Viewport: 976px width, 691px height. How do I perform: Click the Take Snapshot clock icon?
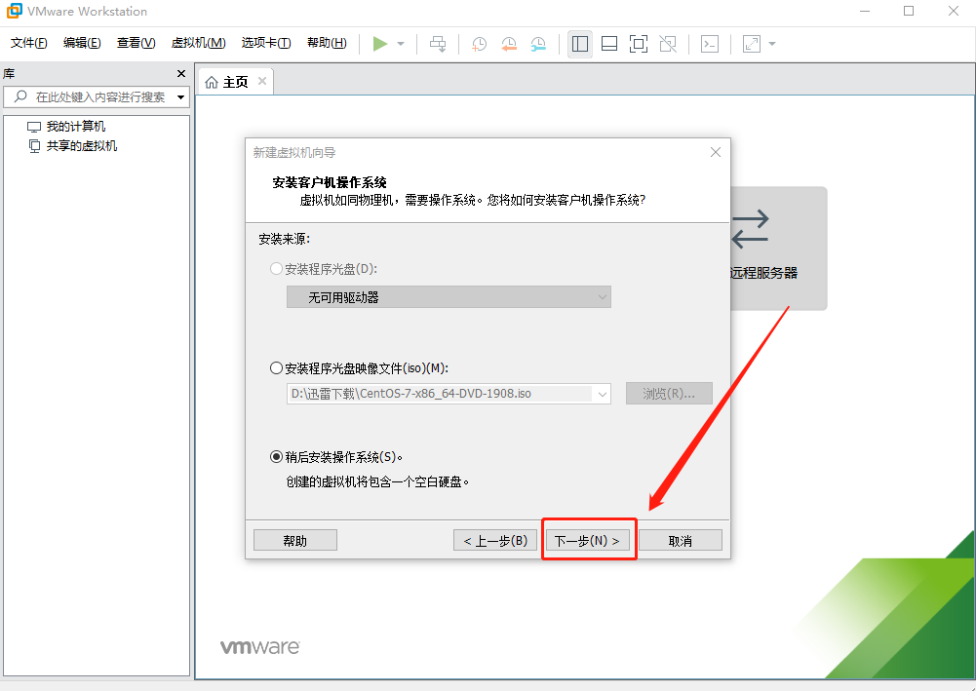pos(479,44)
